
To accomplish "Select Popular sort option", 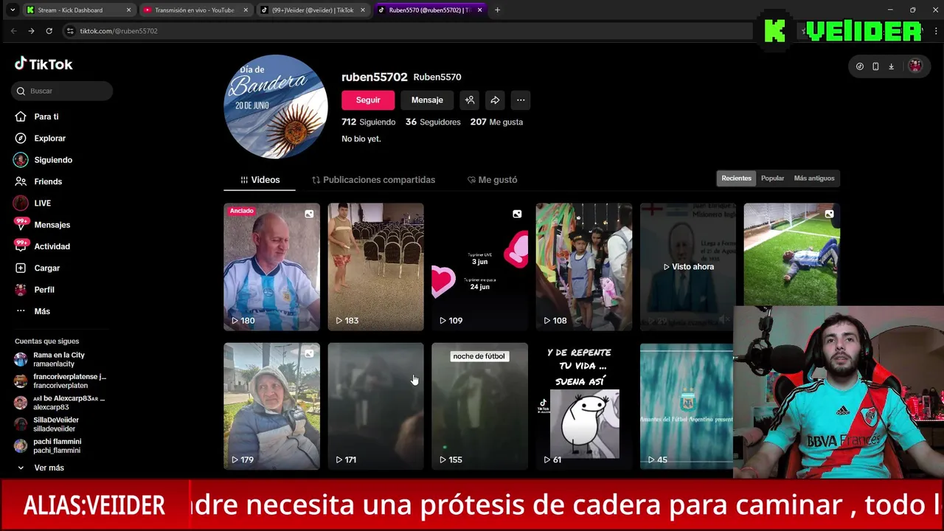I will pyautogui.click(x=772, y=178).
